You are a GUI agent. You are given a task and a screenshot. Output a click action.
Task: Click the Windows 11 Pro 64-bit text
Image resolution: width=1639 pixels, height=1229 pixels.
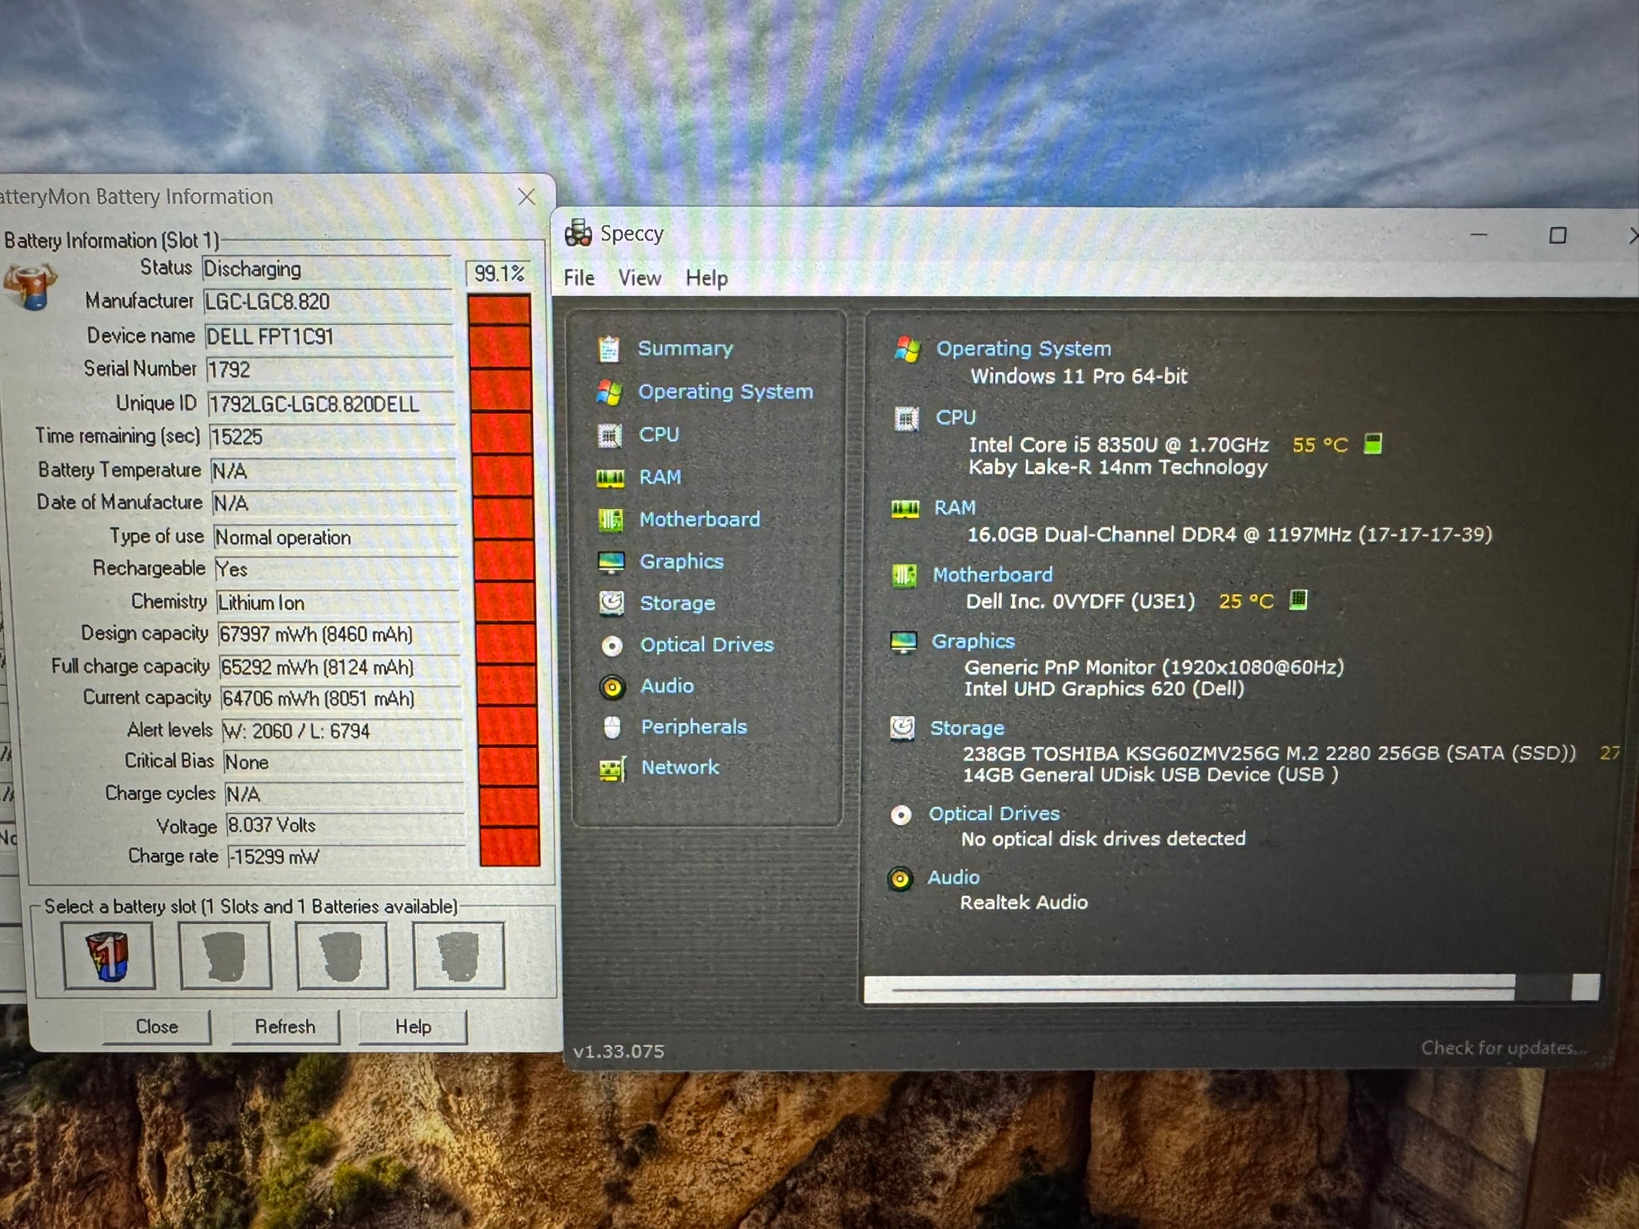click(1079, 376)
